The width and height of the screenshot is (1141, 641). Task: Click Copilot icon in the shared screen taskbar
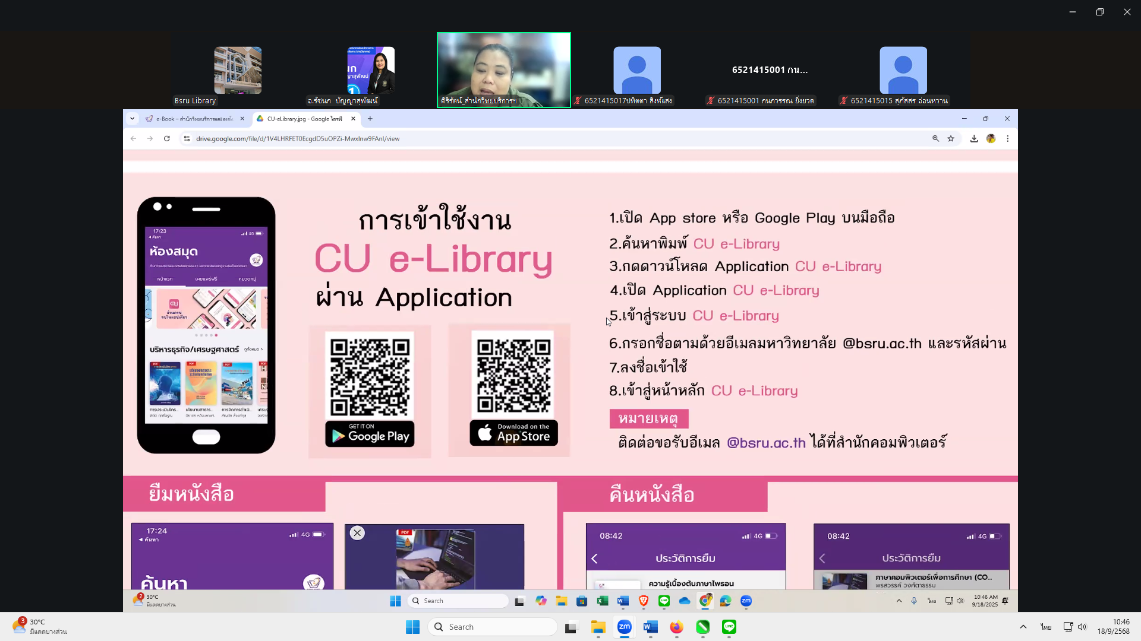pyautogui.click(x=541, y=601)
